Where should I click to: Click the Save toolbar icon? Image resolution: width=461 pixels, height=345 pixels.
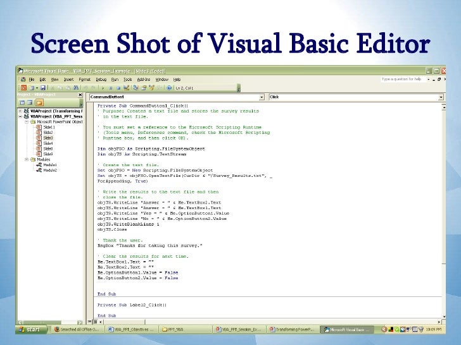(43, 88)
